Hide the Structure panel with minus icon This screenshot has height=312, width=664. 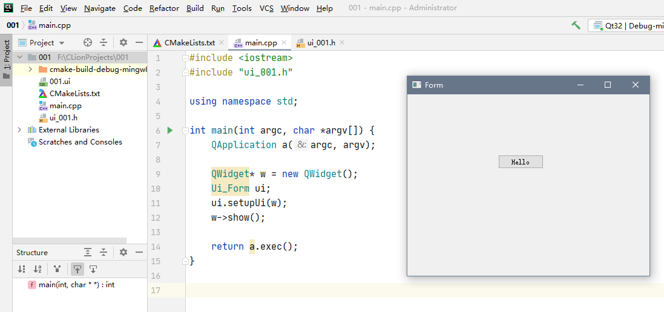tap(139, 252)
